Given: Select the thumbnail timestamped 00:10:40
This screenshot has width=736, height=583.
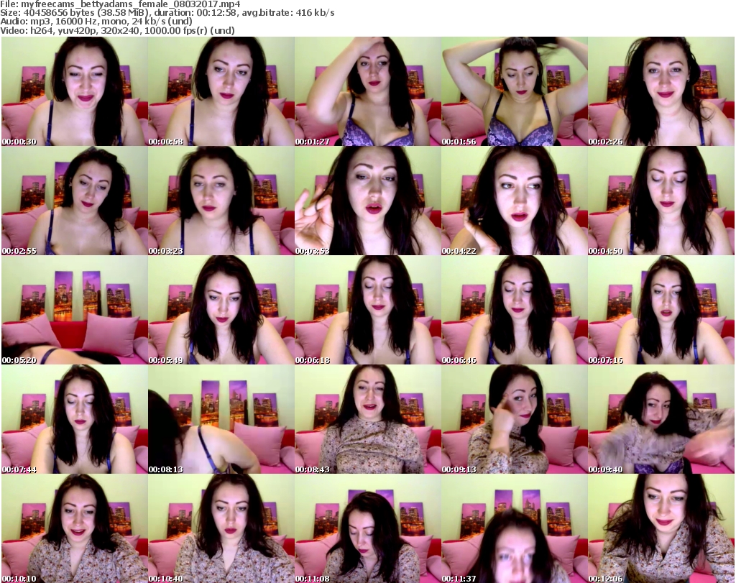Looking at the screenshot, I should [221, 528].
